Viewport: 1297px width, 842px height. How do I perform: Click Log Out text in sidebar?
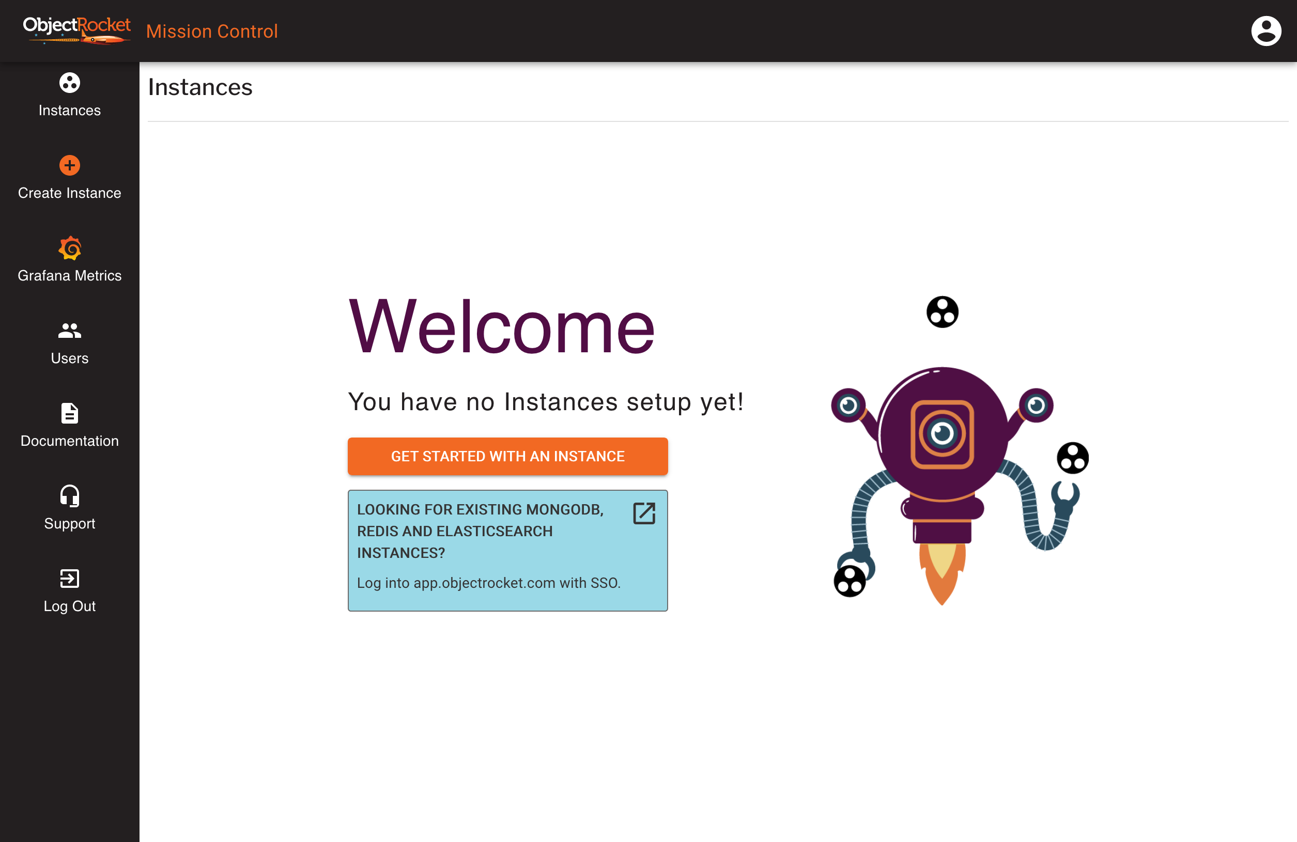coord(70,607)
